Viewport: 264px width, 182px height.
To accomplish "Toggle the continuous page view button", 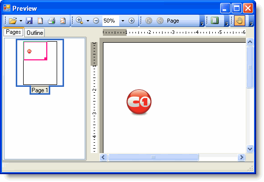I will point(215,21).
